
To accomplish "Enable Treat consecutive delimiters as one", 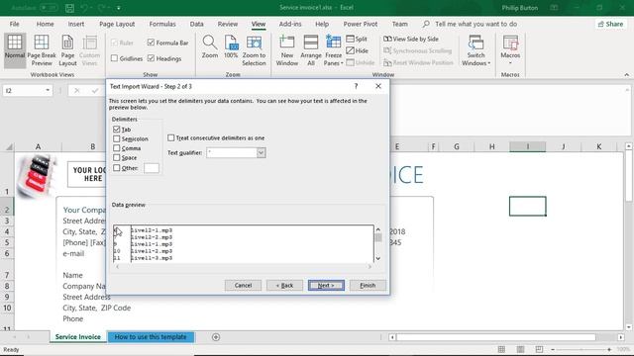I will pyautogui.click(x=171, y=138).
